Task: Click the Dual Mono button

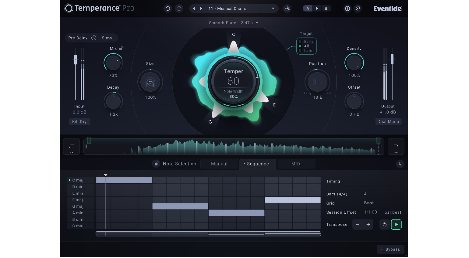Action: click(388, 121)
